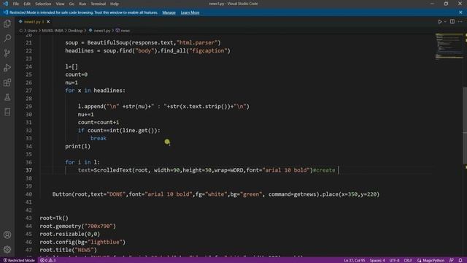Click the 'break' keyword on line 33
The image size is (467, 263).
(x=99, y=138)
